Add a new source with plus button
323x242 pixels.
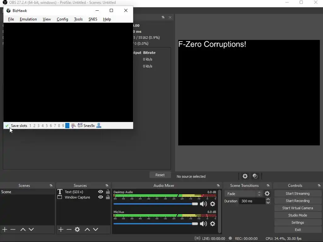(61, 229)
